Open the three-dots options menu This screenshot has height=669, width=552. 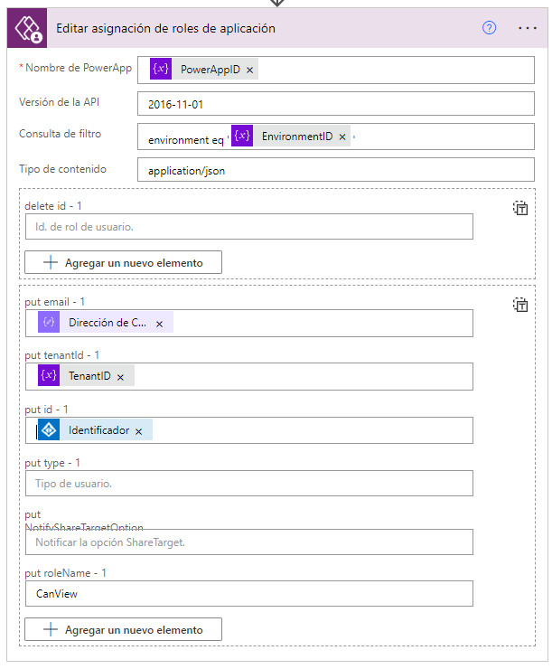[528, 28]
